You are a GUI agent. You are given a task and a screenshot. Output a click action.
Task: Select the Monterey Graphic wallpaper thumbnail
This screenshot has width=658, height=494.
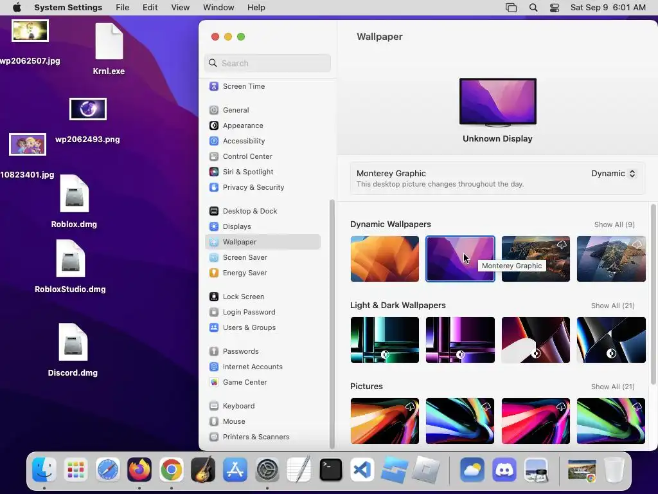(x=460, y=259)
